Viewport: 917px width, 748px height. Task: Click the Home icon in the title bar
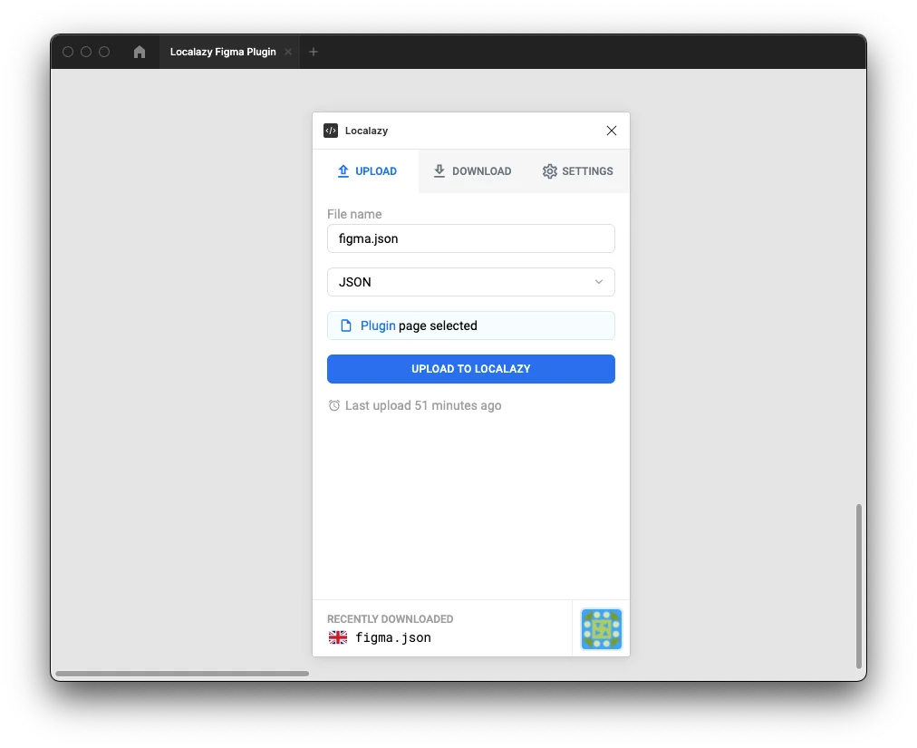click(x=140, y=52)
